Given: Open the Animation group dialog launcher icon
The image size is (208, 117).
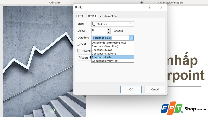Looking at the screenshot, I should click(141, 2).
